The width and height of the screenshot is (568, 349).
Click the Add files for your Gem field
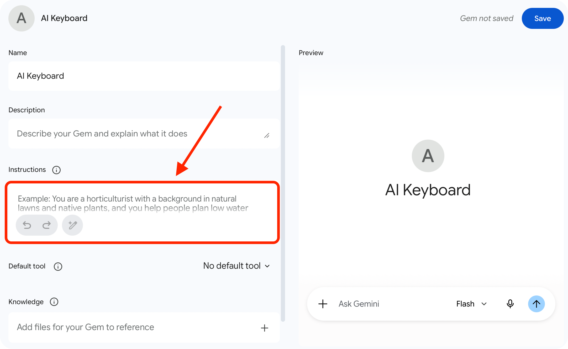click(x=144, y=327)
